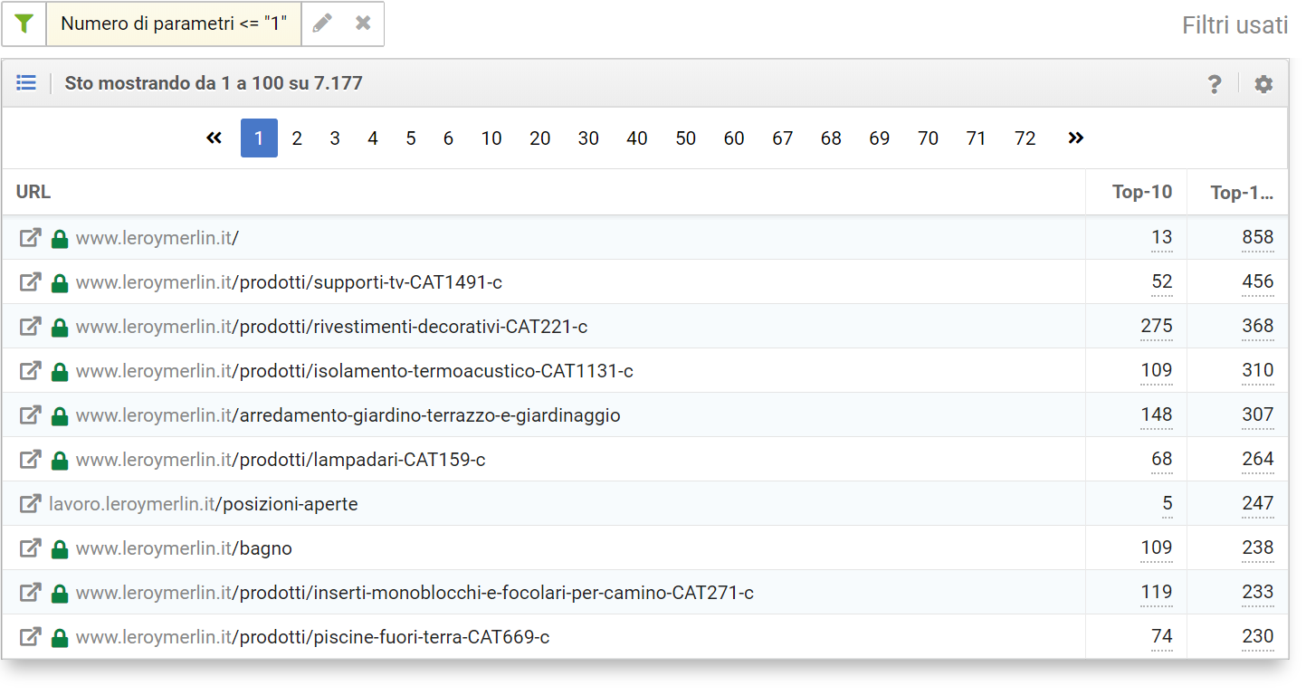1306x695 pixels.
Task: Jump to page 72
Action: pyautogui.click(x=1025, y=138)
